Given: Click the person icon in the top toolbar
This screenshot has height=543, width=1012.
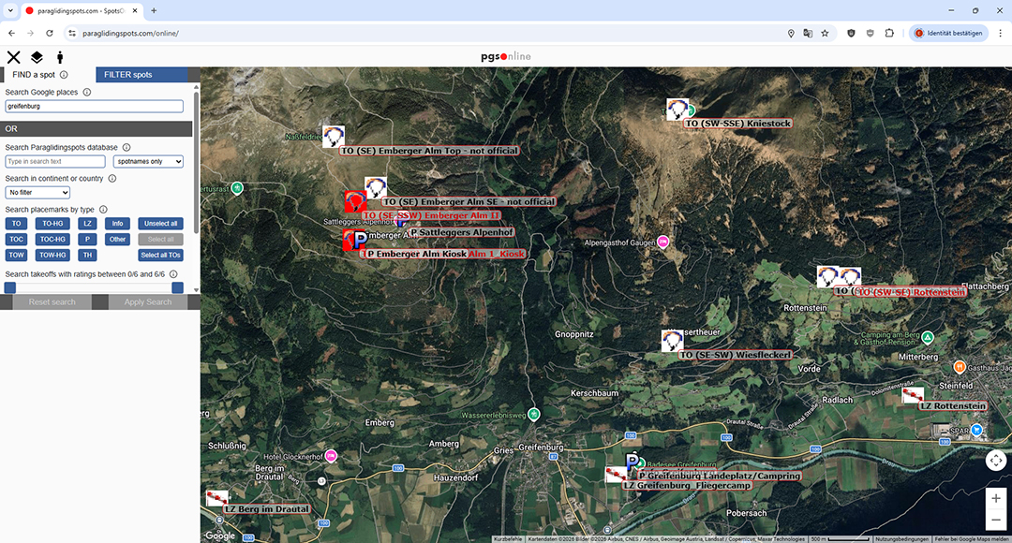Looking at the screenshot, I should point(60,57).
